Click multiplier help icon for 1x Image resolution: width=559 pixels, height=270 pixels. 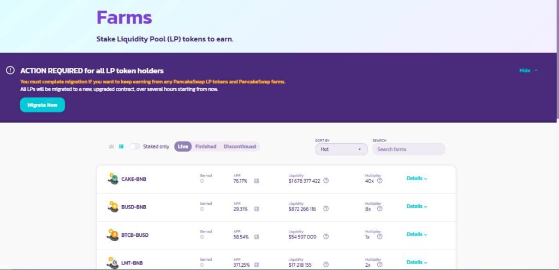point(380,237)
